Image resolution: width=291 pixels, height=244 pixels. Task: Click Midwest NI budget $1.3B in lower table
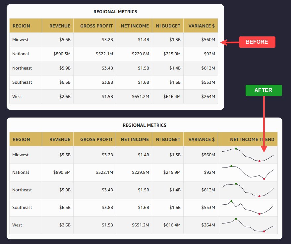click(175, 155)
